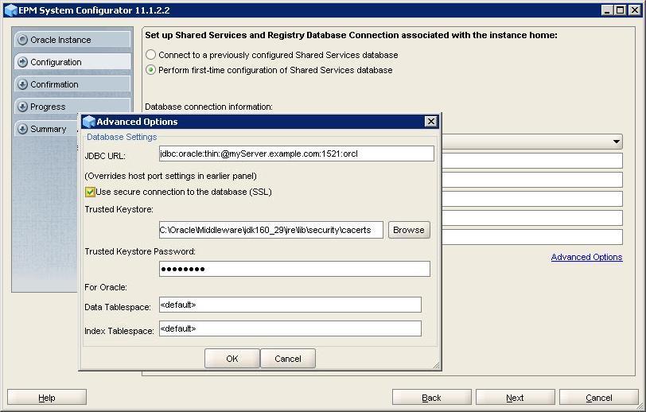Viewport: 646px width, 412px height.
Task: Click into the JDBC URL field
Action: (x=296, y=154)
